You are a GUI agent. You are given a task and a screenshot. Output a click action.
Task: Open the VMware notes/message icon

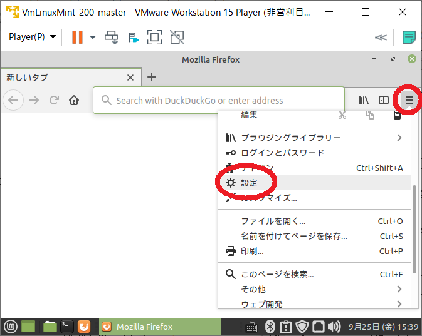409,37
